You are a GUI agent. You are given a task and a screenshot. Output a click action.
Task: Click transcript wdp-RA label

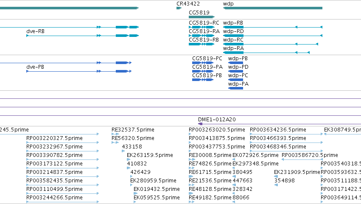233,48
